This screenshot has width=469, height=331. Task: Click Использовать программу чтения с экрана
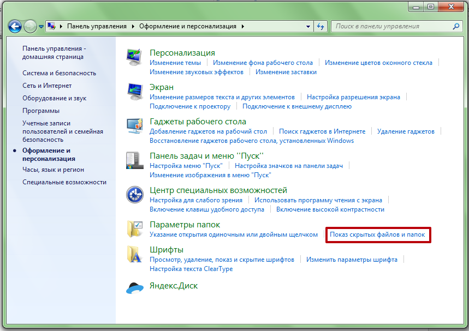point(318,200)
